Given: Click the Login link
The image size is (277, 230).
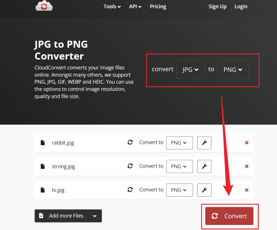Looking at the screenshot, I should click(x=241, y=7).
